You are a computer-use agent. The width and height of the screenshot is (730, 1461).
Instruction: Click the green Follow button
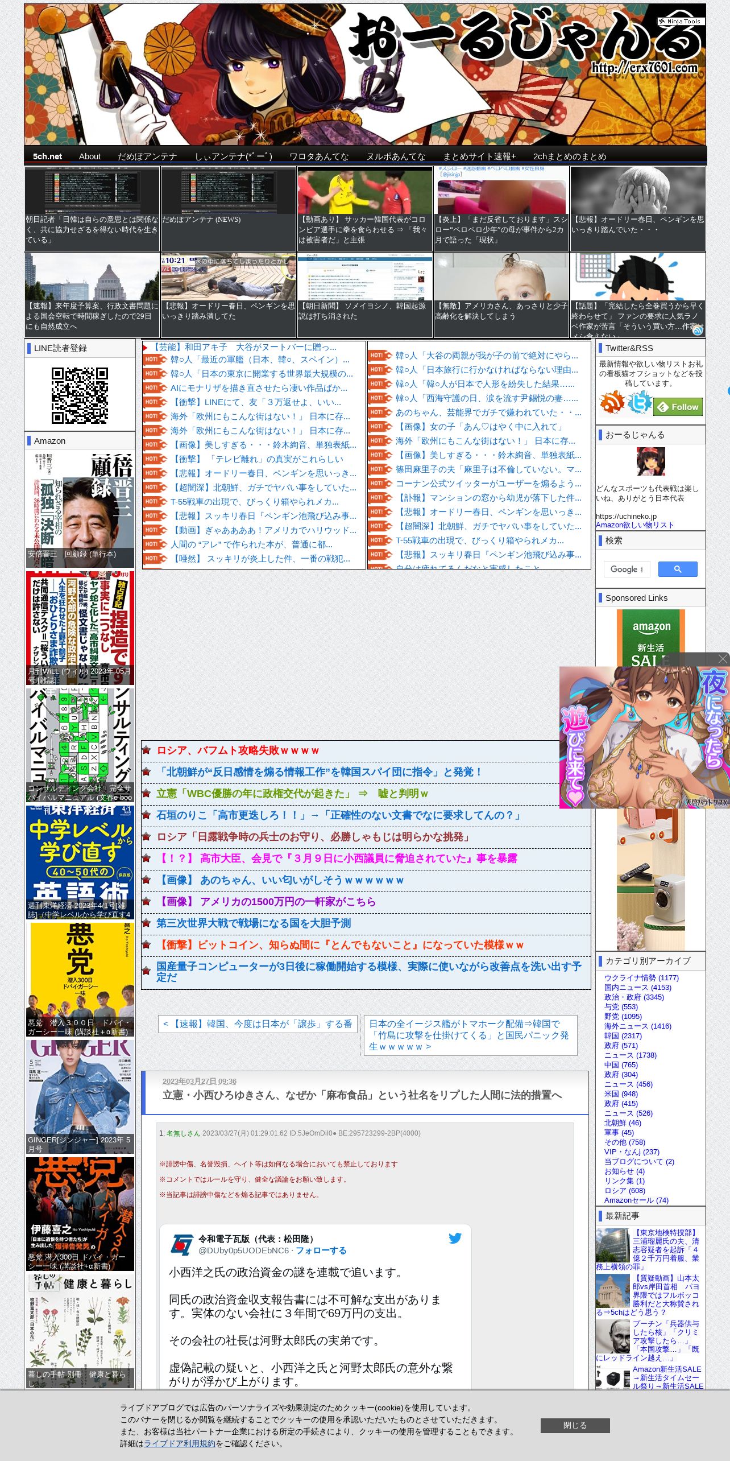[x=678, y=407]
